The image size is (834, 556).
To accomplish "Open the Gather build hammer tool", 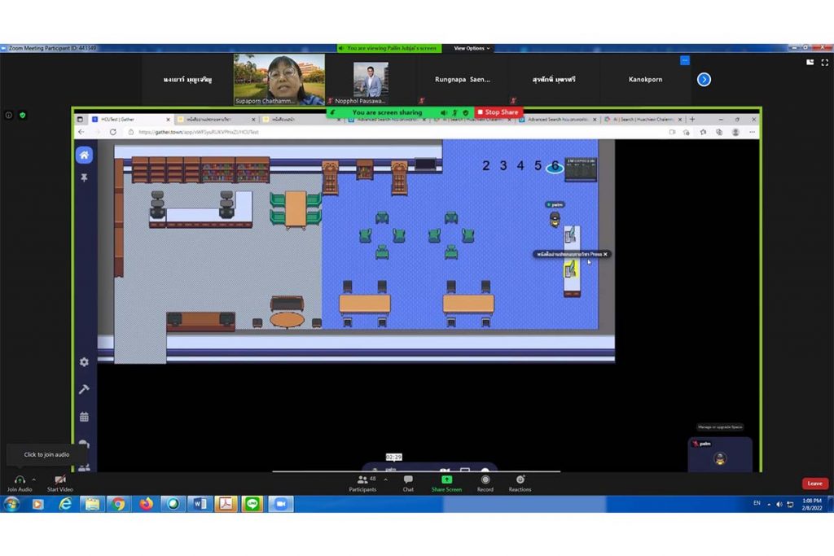I will pyautogui.click(x=84, y=389).
